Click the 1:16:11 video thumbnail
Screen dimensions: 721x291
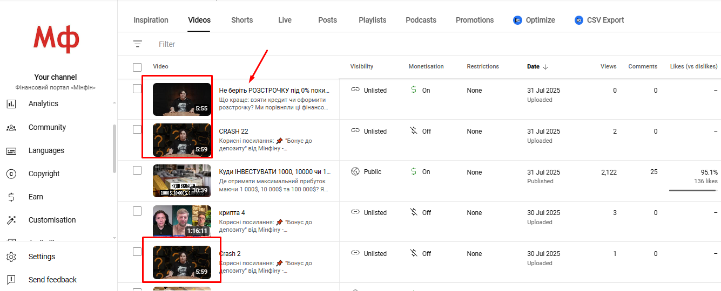pos(182,221)
